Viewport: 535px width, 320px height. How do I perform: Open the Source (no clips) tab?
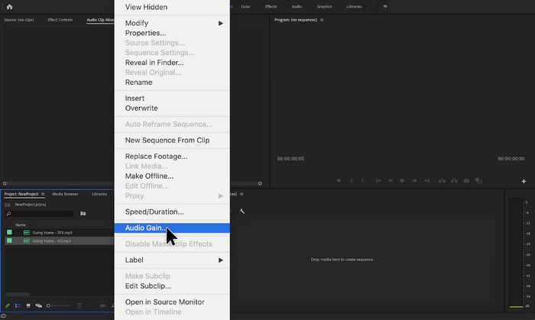(19, 20)
